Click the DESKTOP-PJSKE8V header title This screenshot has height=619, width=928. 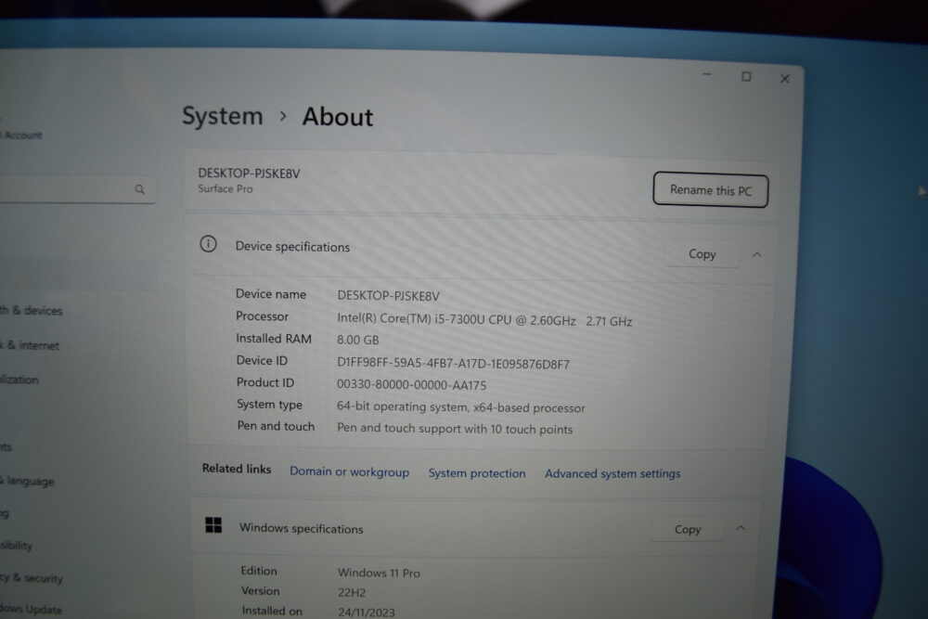click(249, 174)
